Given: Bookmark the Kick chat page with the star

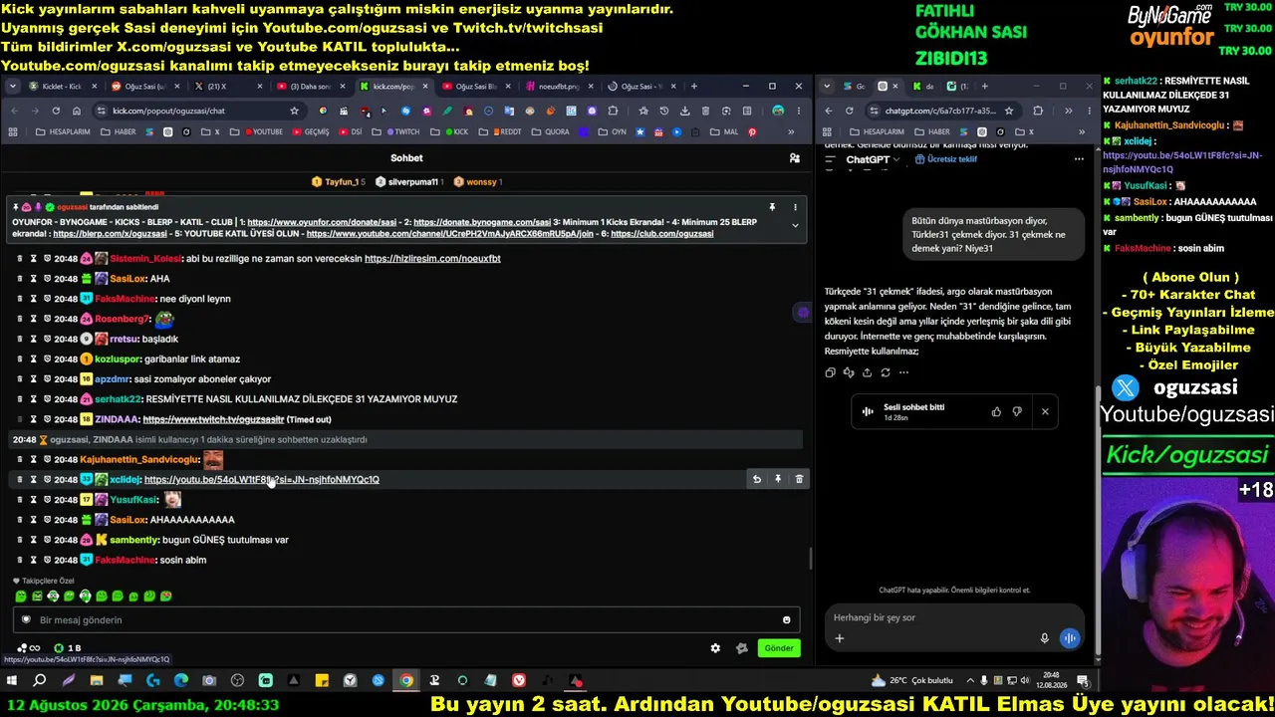Looking at the screenshot, I should [x=294, y=111].
